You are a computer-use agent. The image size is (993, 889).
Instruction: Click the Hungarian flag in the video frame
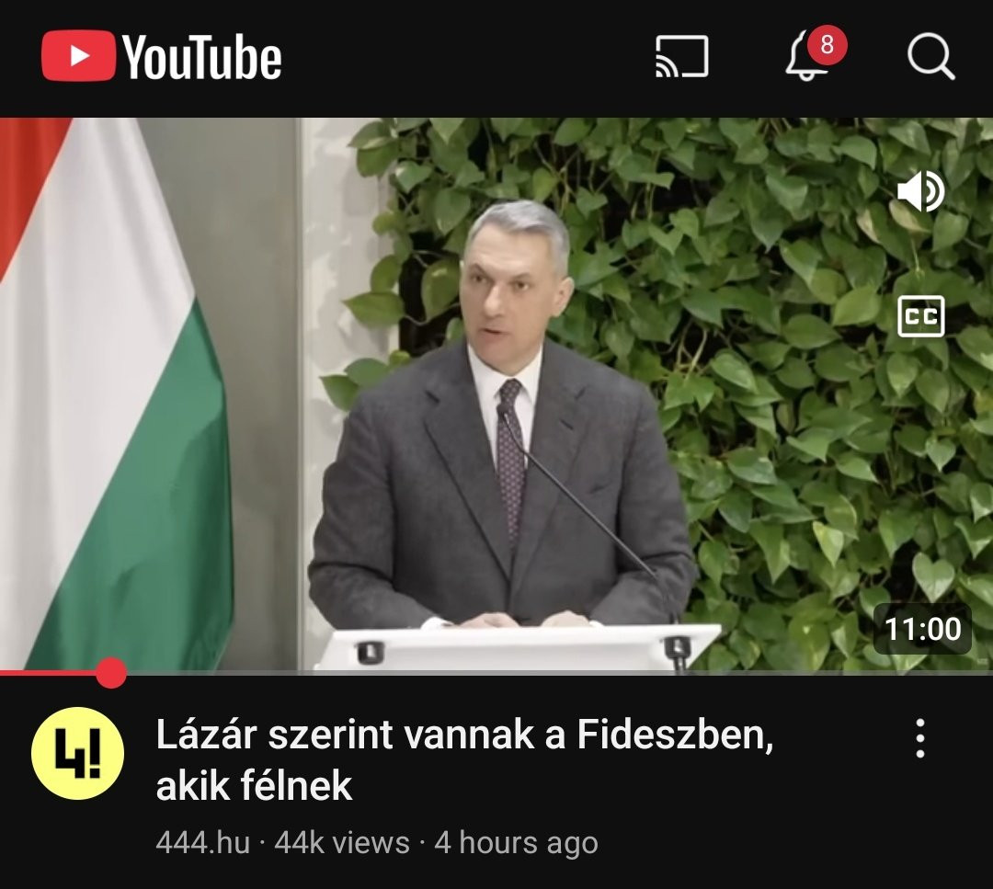pyautogui.click(x=114, y=393)
